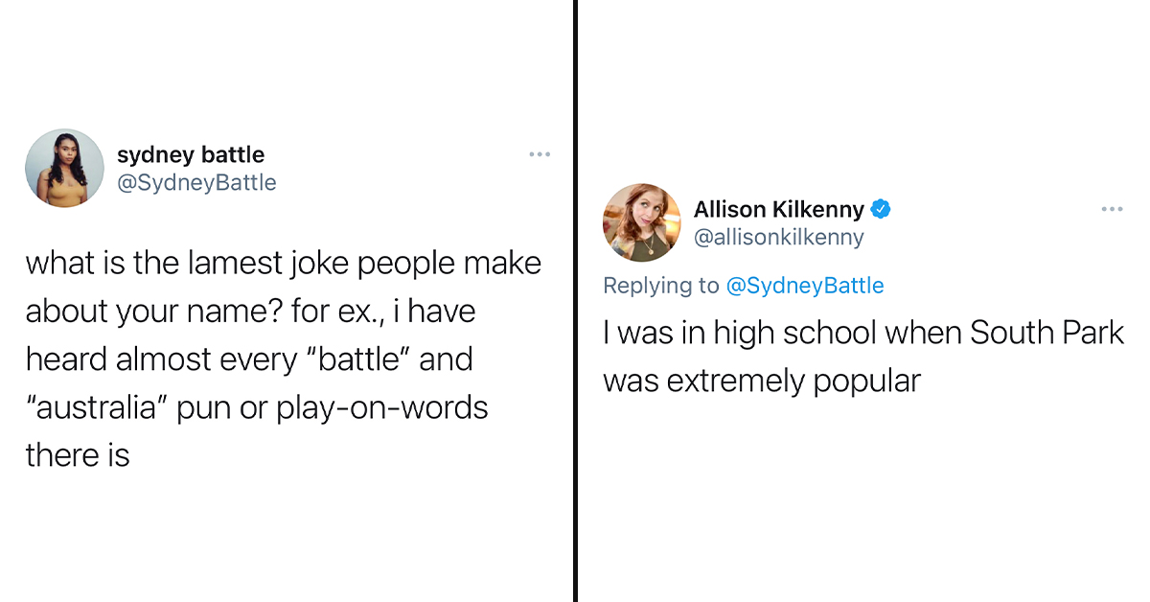Click the blue verified badge icon
The image size is (1150, 602).
coord(881,209)
